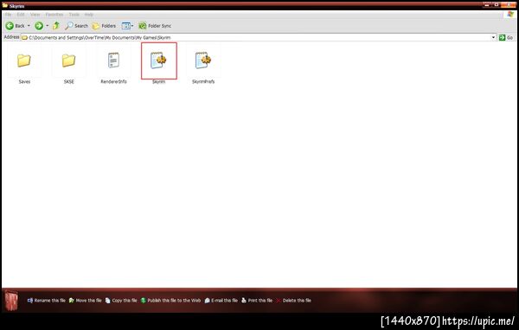
Task: Close the Skyrim Explorer window
Action: pos(509,5)
